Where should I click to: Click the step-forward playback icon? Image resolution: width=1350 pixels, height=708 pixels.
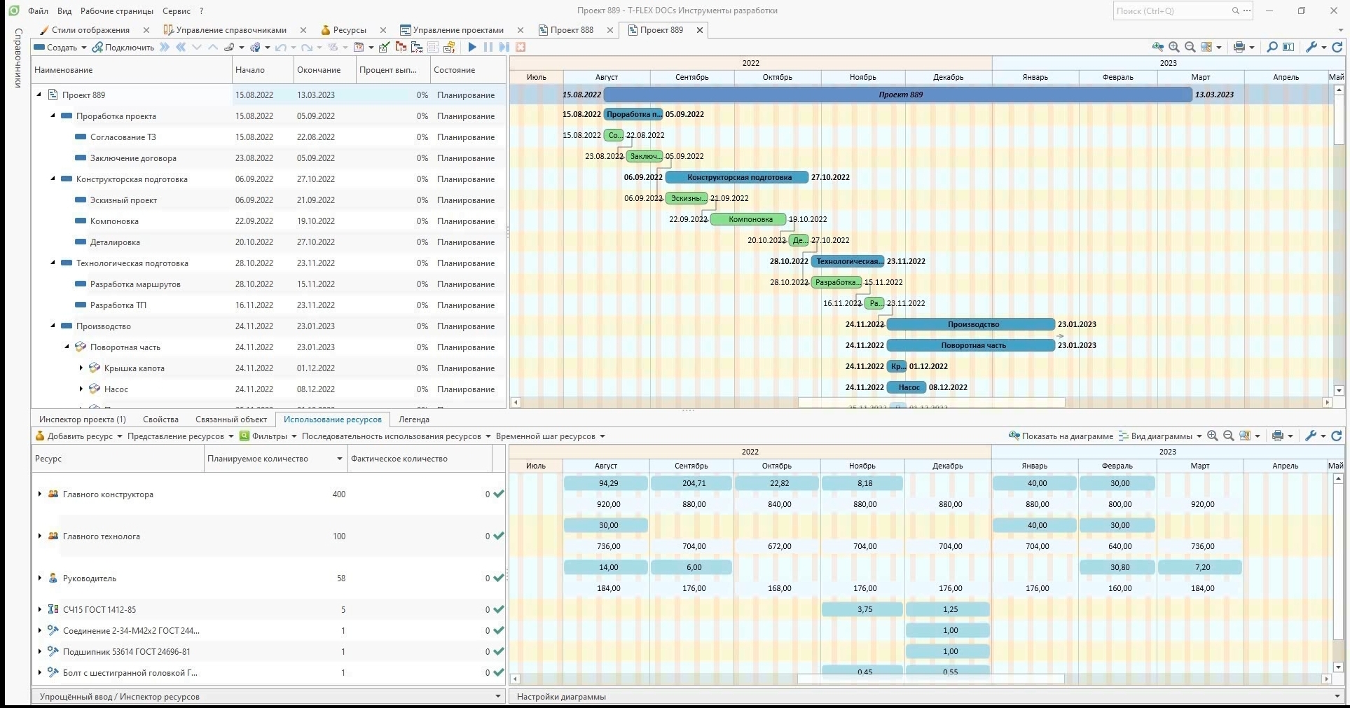coord(504,48)
